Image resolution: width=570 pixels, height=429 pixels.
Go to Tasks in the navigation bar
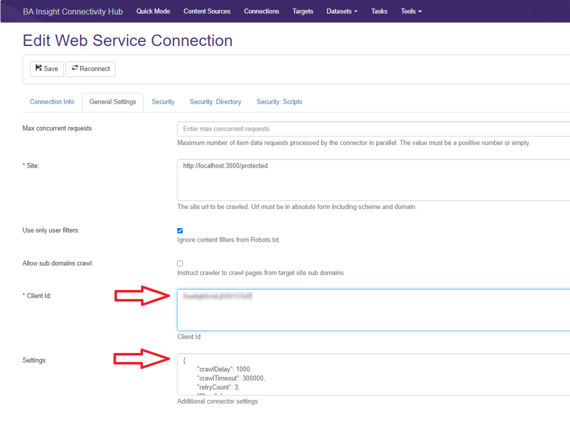pyautogui.click(x=379, y=11)
